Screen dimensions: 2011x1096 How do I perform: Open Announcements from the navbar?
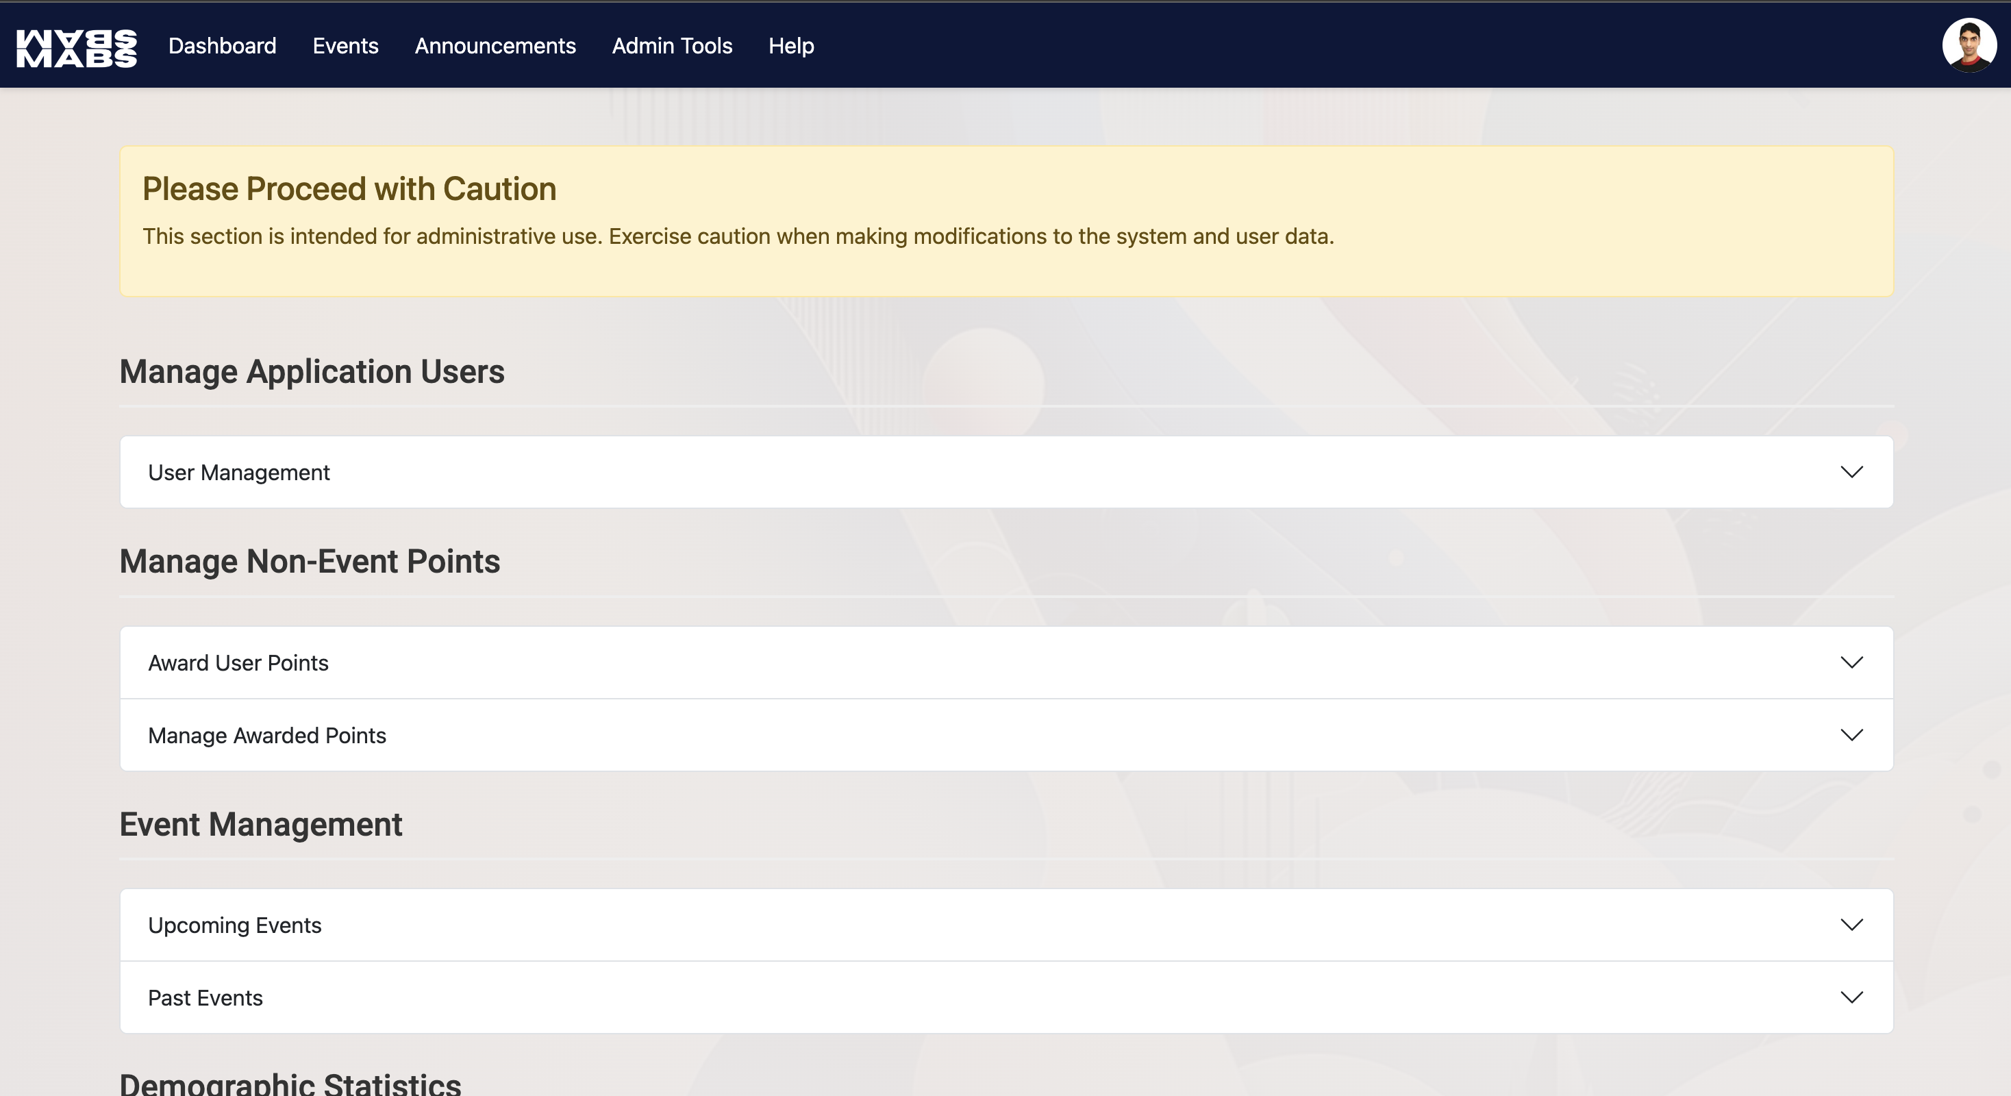(x=495, y=46)
